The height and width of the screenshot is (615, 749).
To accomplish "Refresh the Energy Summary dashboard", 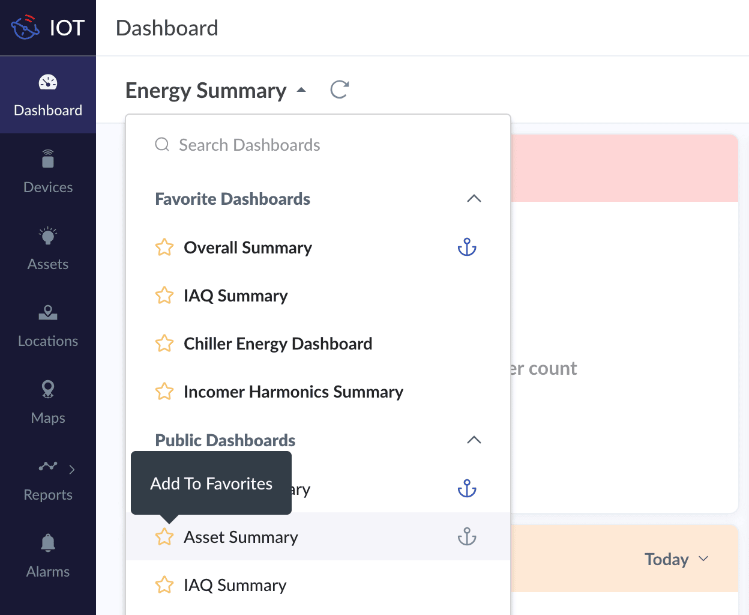I will [x=340, y=90].
